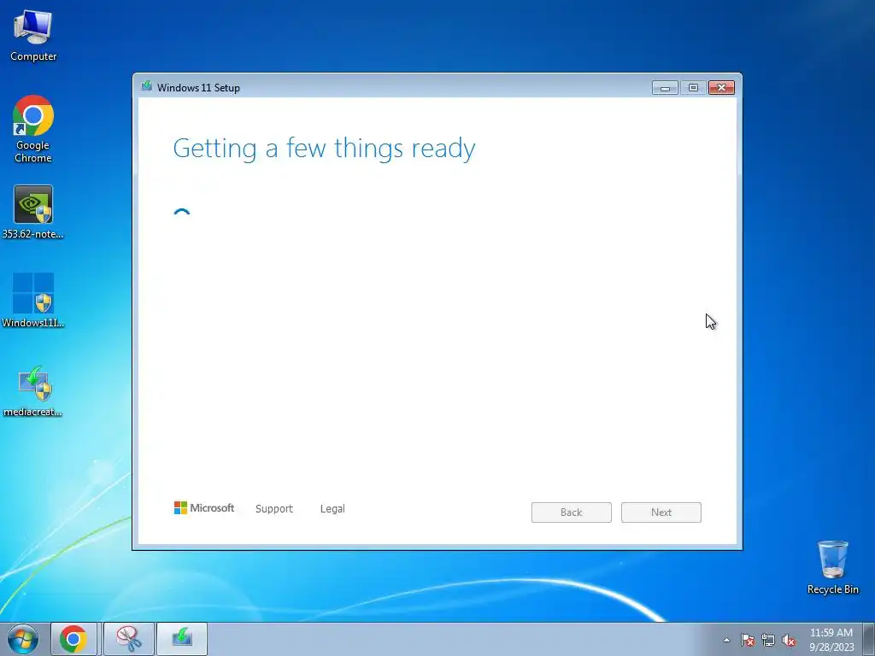Screen dimensions: 875x656
Task: Click Chrome in the taskbar
Action: coord(73,639)
